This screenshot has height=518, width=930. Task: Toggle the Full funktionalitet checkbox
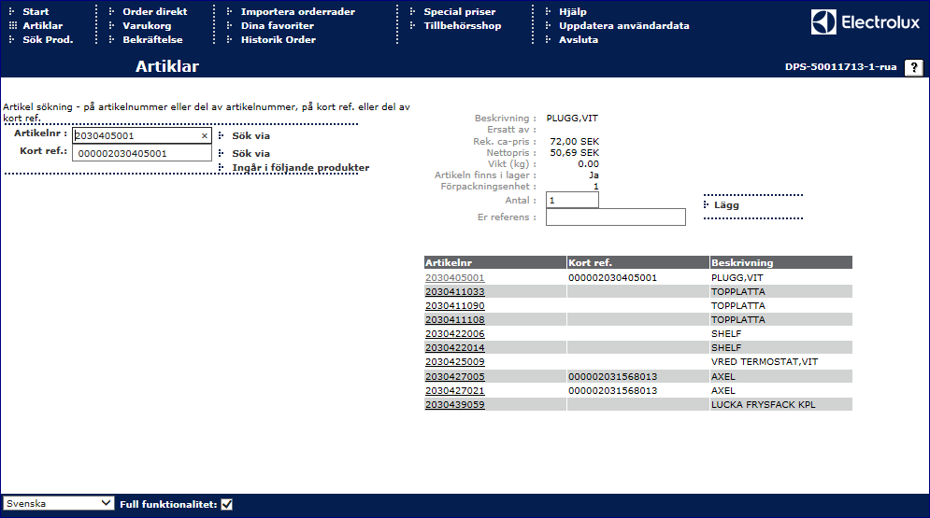(226, 504)
